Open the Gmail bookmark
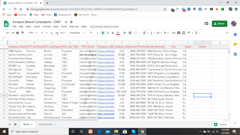 point(46,15)
